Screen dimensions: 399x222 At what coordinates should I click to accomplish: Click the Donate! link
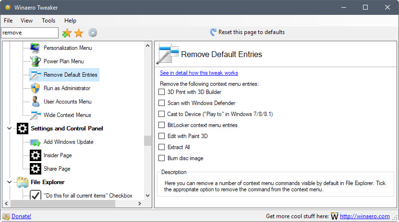point(22,216)
